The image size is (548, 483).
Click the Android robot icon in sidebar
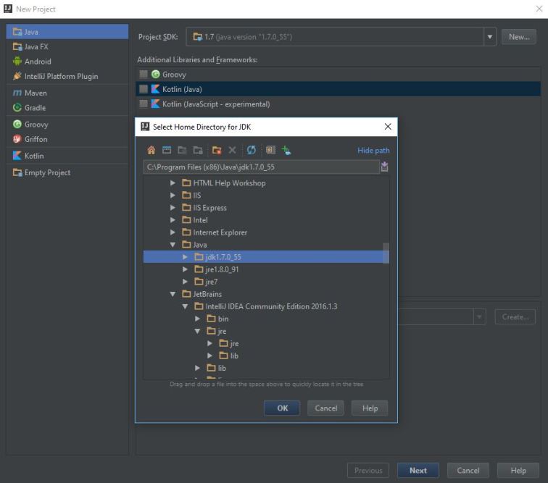point(17,61)
